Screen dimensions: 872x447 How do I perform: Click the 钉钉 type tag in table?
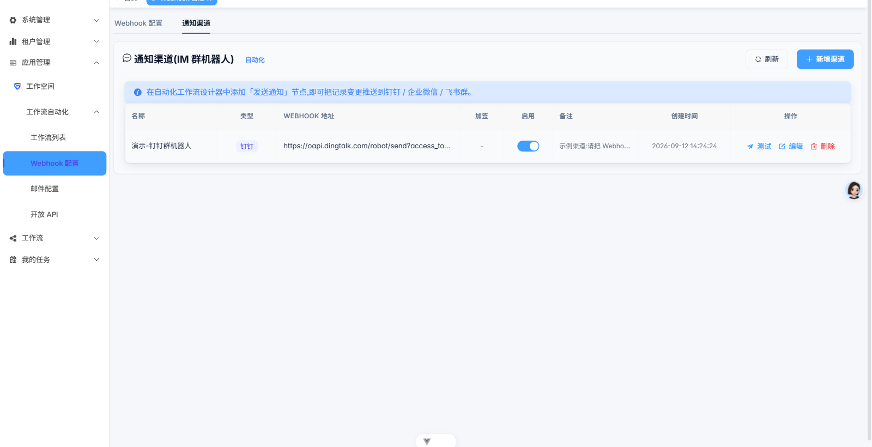pyautogui.click(x=247, y=146)
